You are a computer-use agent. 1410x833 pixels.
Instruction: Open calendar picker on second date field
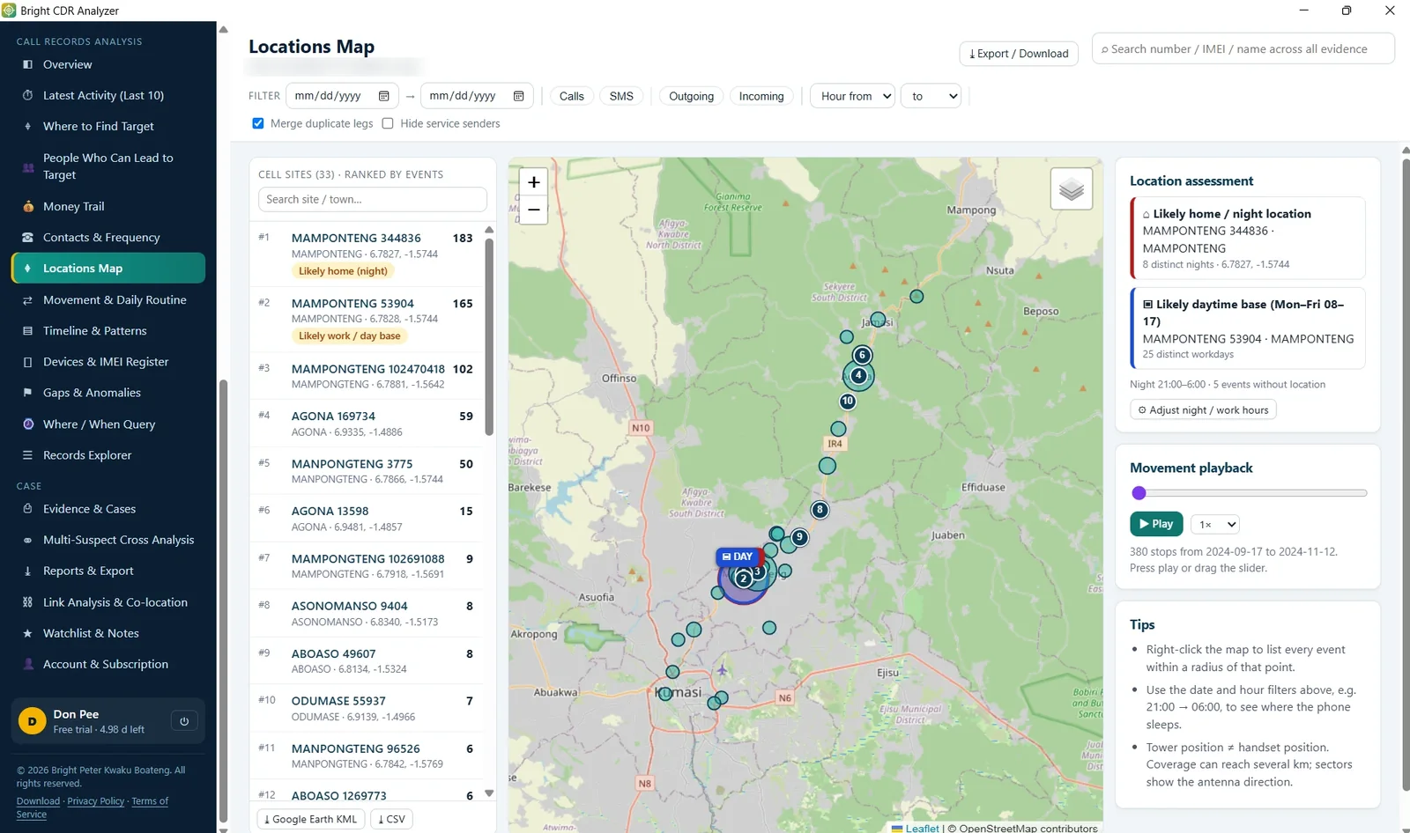pos(519,96)
